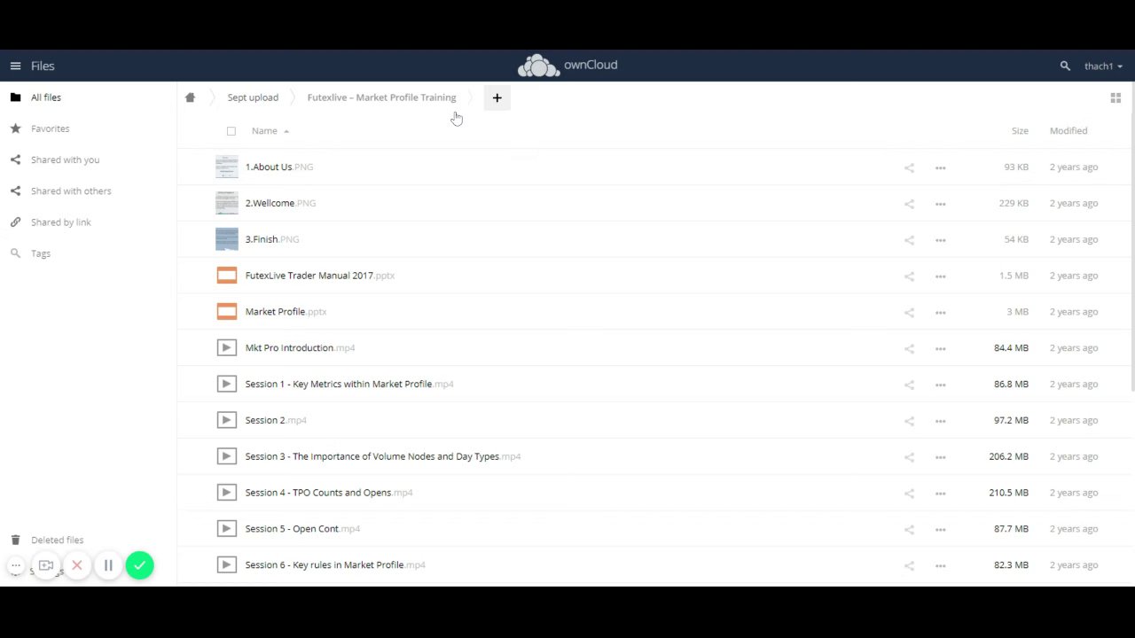
Task: Open more actions for 1.About Us.PNG
Action: pyautogui.click(x=940, y=167)
